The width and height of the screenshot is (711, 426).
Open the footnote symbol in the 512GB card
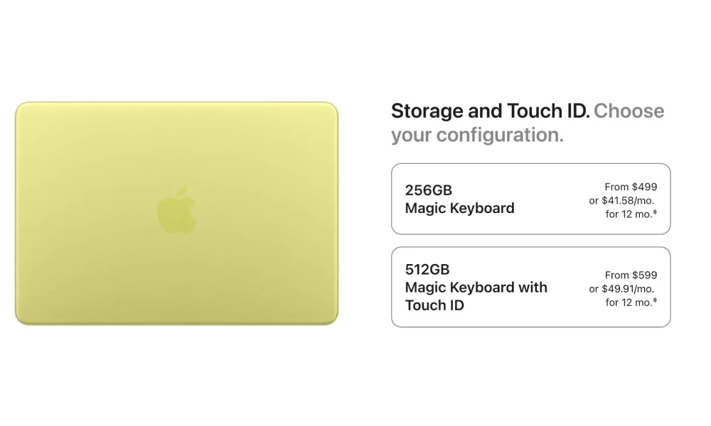(x=654, y=301)
